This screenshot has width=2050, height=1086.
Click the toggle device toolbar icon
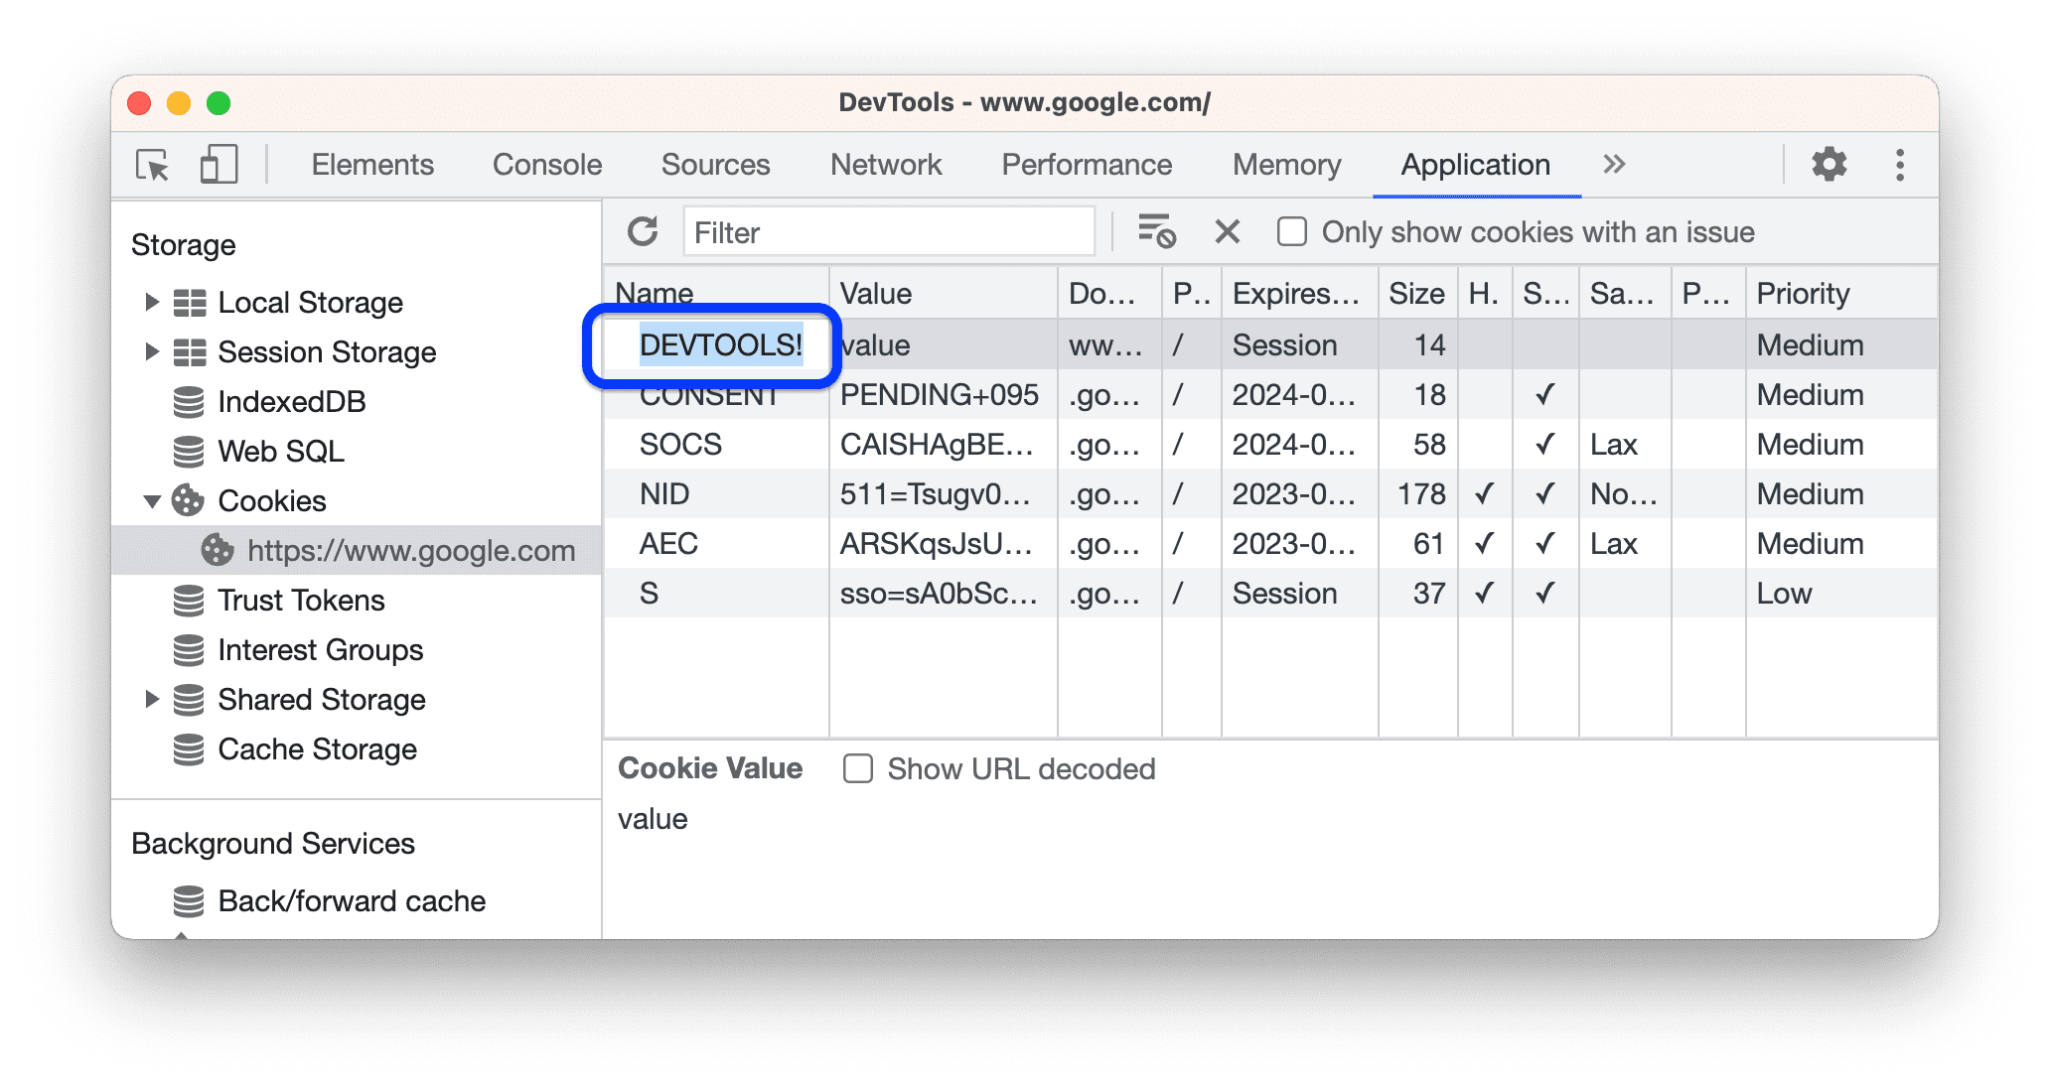pos(217,163)
